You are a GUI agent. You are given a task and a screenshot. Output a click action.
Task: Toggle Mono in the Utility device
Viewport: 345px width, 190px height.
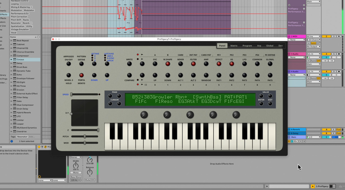76,173
